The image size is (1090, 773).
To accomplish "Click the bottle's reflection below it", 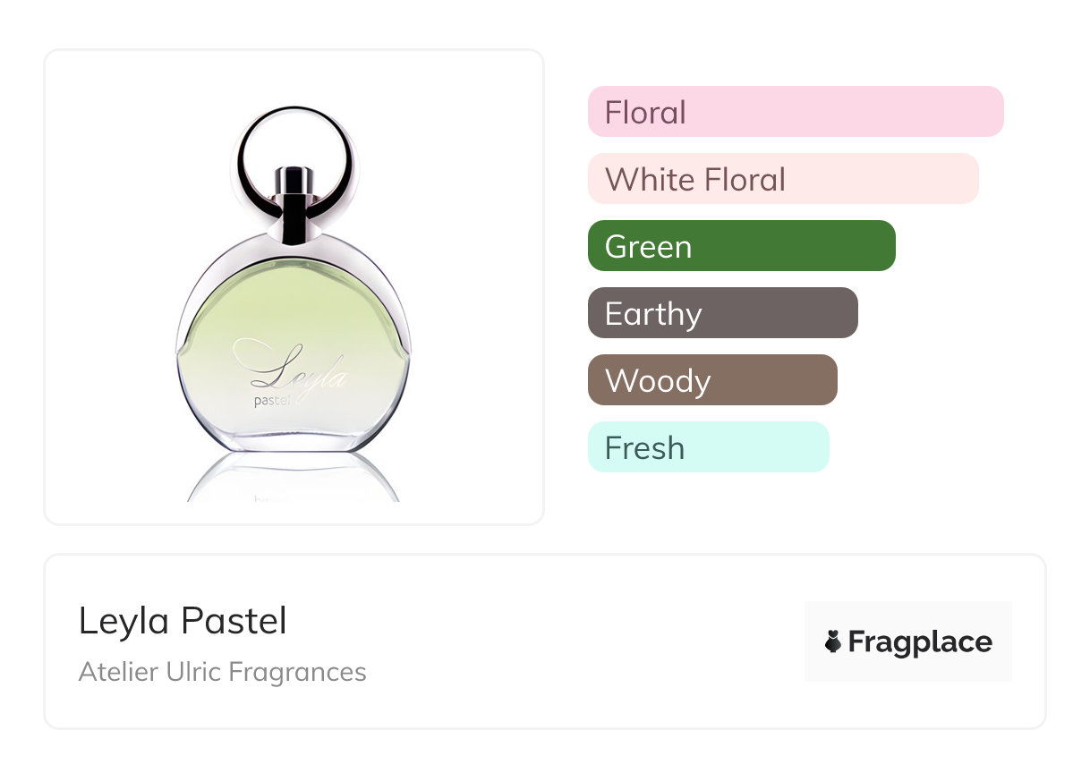I will pyautogui.click(x=293, y=477).
